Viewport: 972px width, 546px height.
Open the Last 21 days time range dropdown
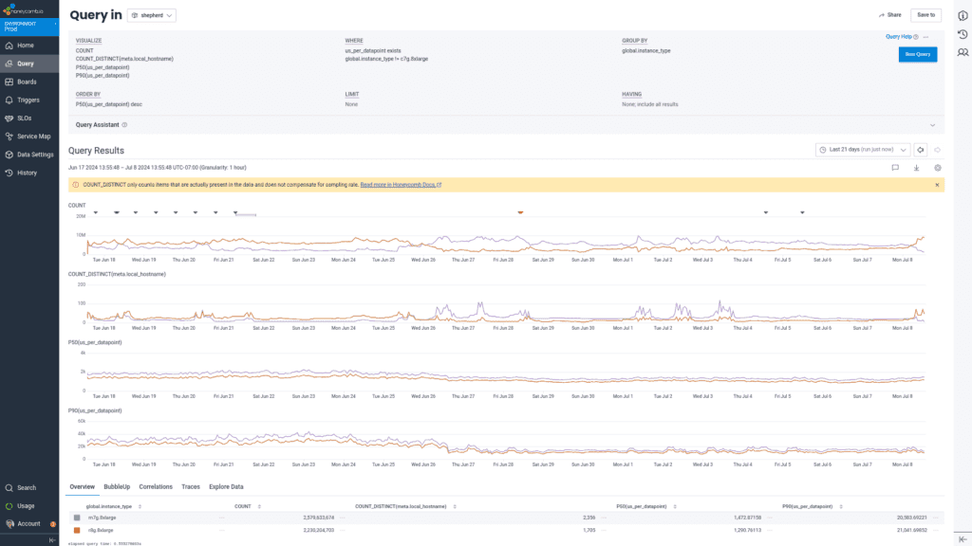[863, 150]
